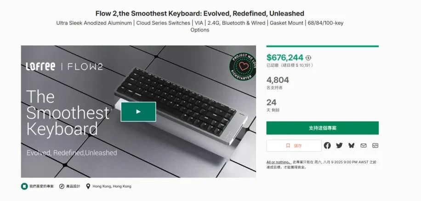Viewport: 421px width, 201px height.
Task: Share the project by email envelope icon
Action: coord(363,145)
